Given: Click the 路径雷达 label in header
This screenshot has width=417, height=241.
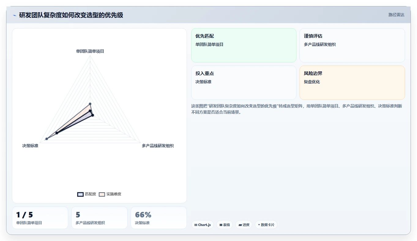Looking at the screenshot, I should click(x=397, y=15).
